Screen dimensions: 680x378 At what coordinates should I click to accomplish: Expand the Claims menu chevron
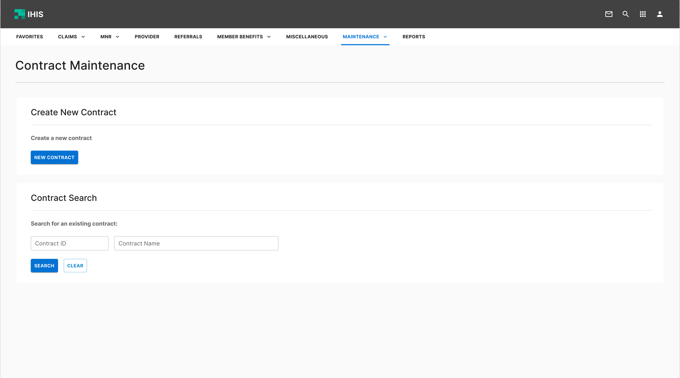(83, 37)
